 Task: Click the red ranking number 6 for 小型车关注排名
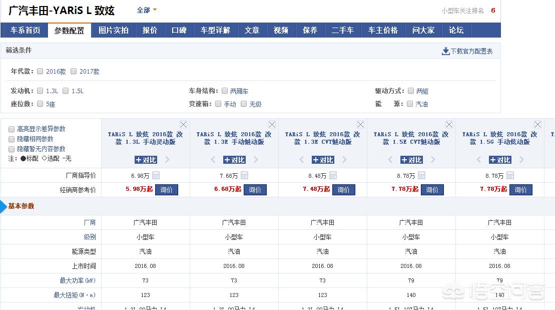[493, 10]
